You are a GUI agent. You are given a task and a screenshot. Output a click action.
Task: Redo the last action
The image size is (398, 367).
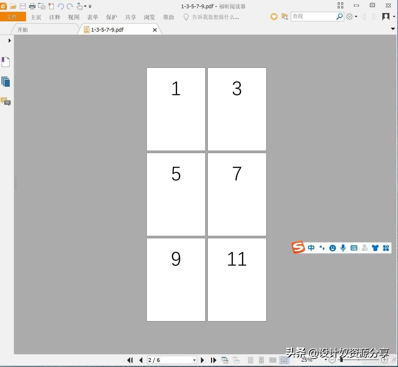[70, 6]
